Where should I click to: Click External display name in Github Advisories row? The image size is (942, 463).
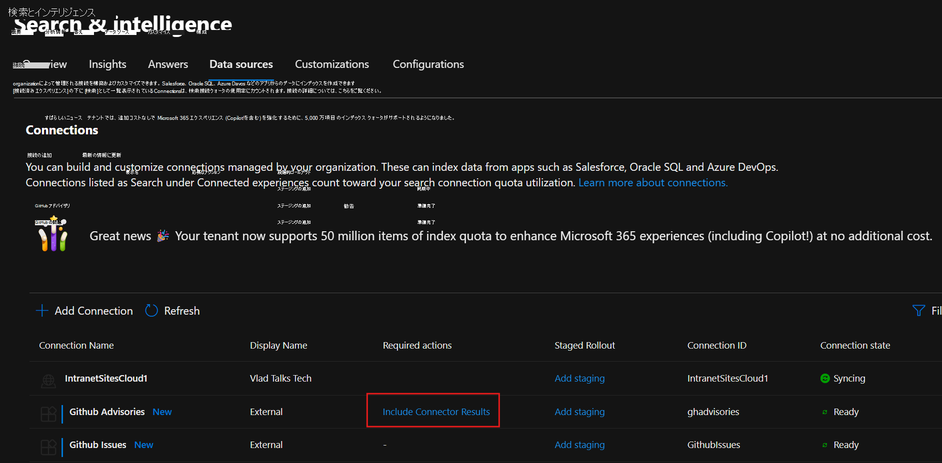(x=266, y=412)
